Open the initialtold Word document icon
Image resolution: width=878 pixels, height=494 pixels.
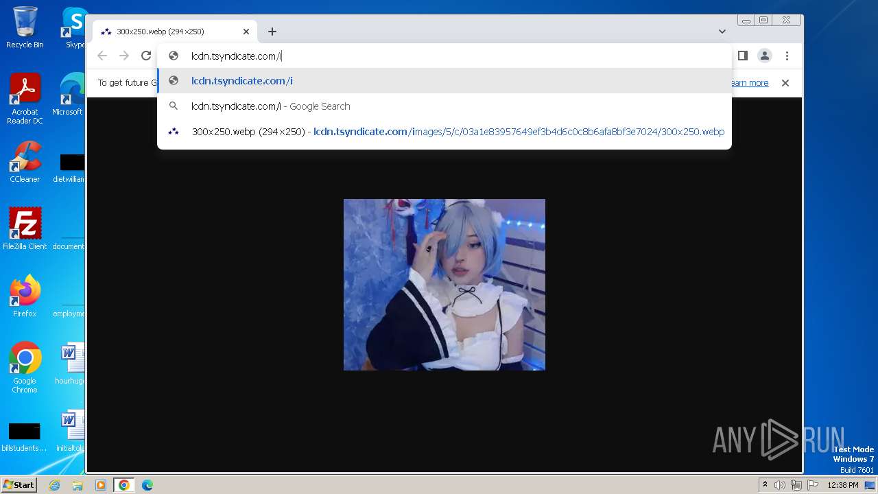point(71,431)
